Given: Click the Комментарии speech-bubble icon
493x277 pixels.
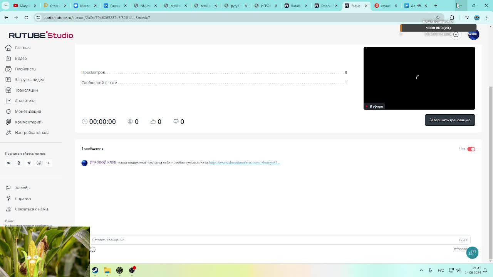Looking at the screenshot, I should pos(8,122).
